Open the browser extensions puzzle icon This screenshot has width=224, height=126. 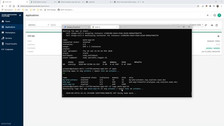coord(210,6)
